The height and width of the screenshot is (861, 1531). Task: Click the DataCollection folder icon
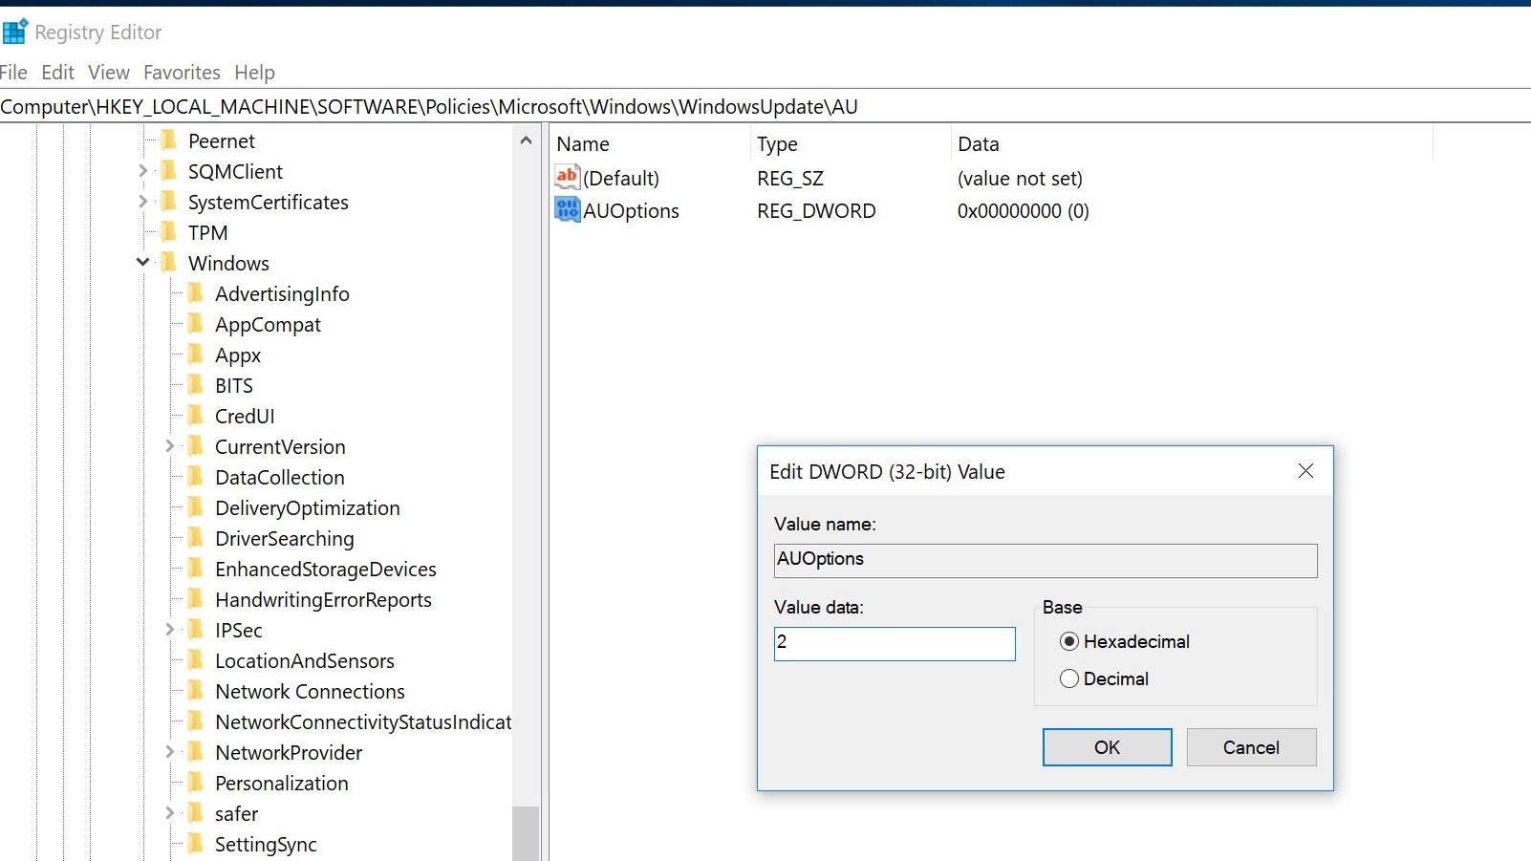click(x=196, y=477)
